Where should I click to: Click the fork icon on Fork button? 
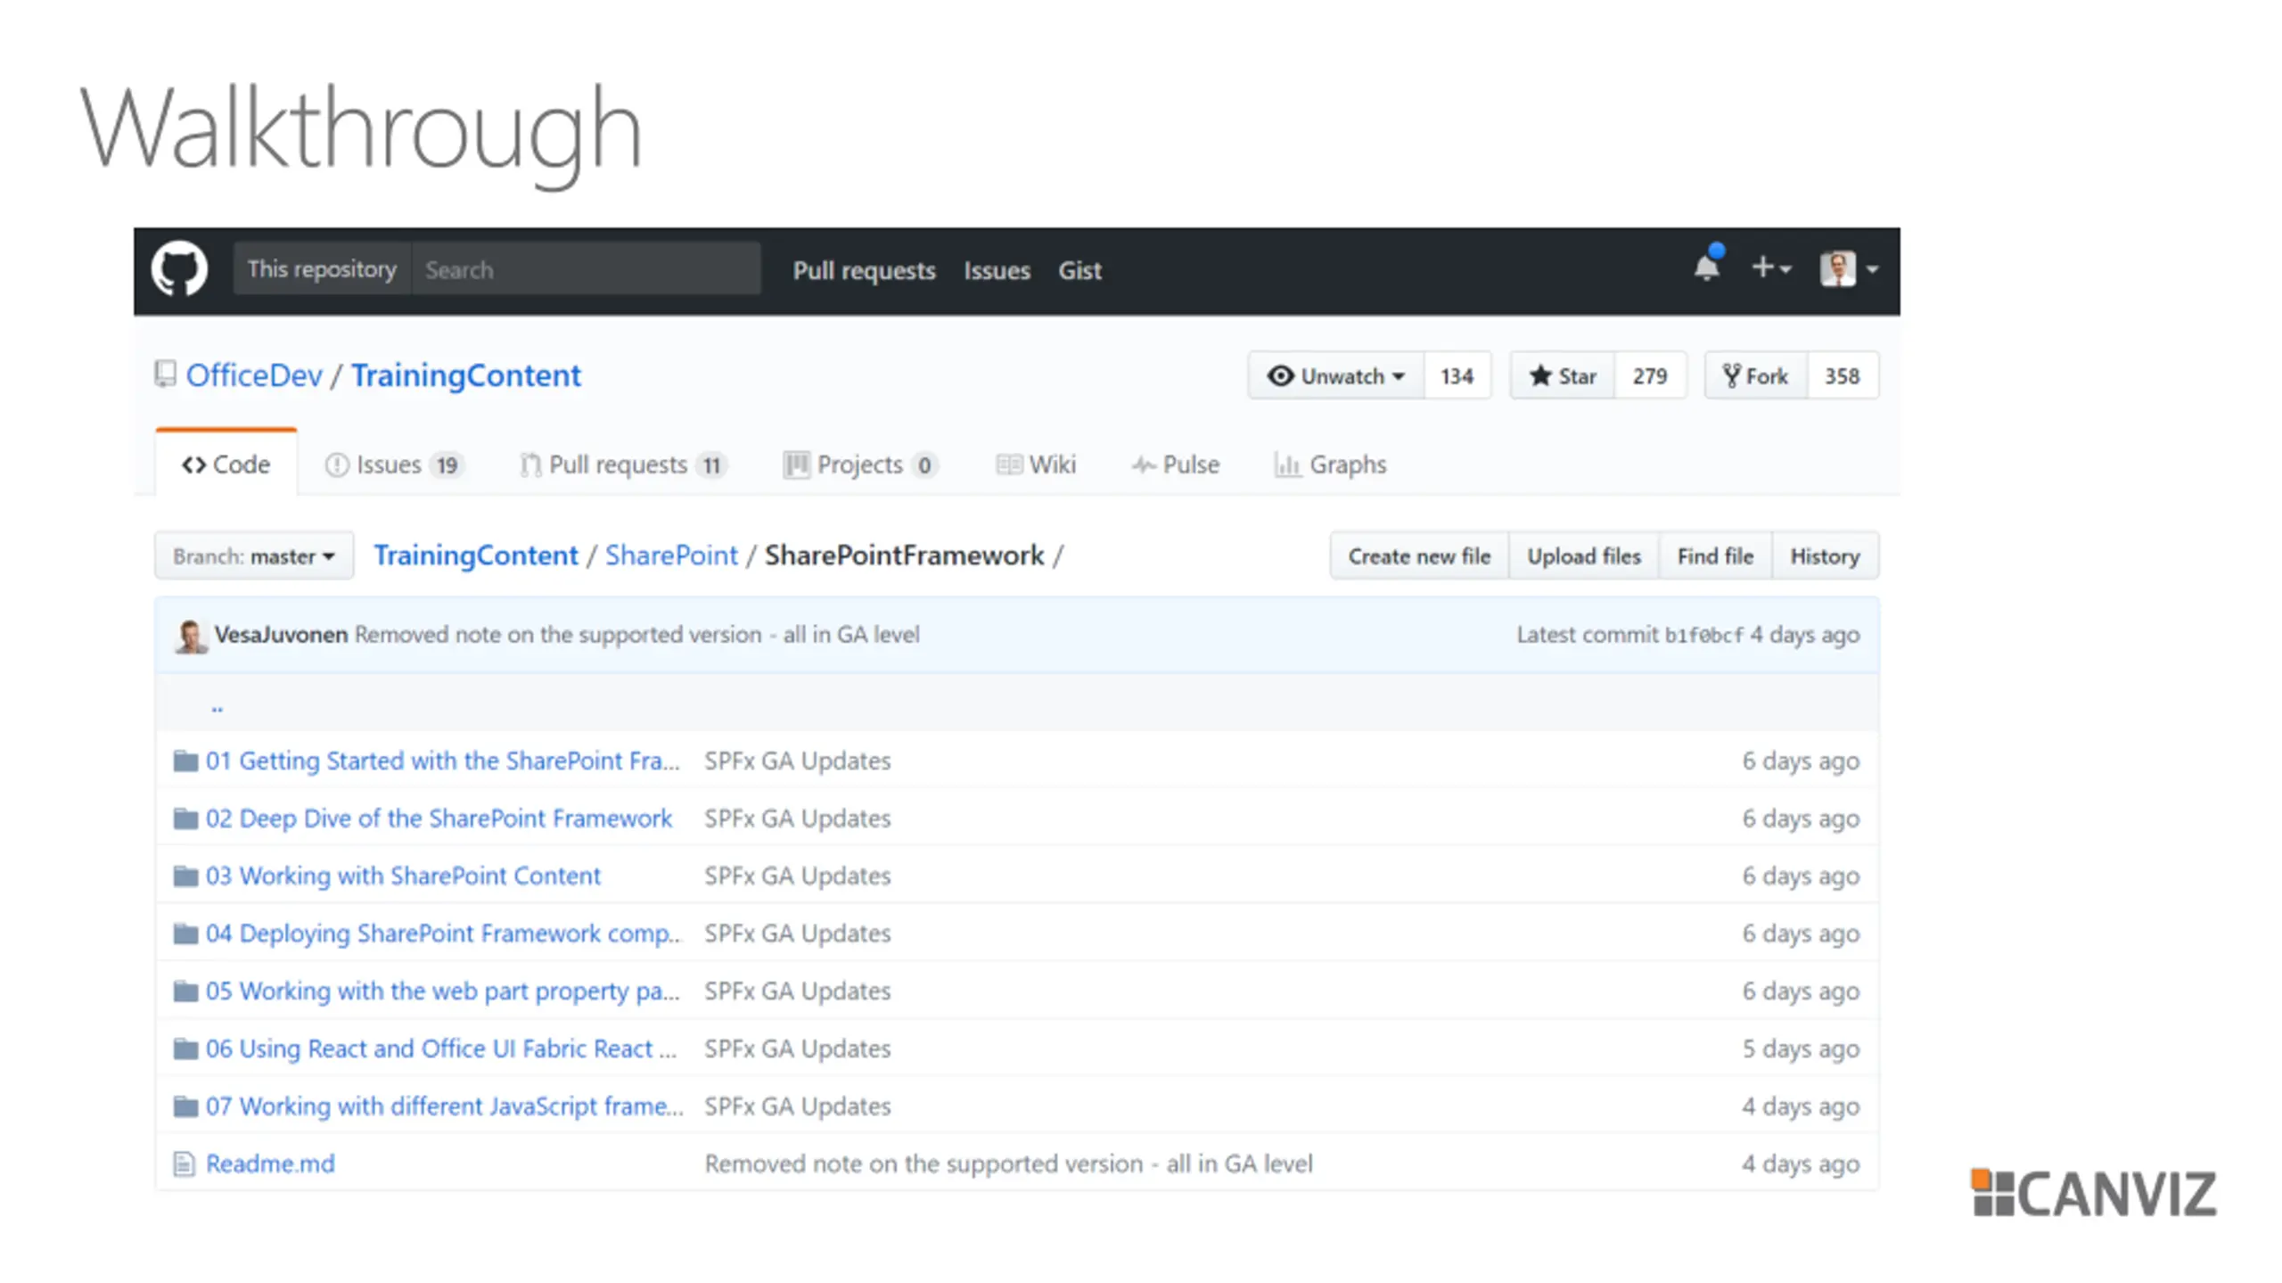coord(1731,375)
